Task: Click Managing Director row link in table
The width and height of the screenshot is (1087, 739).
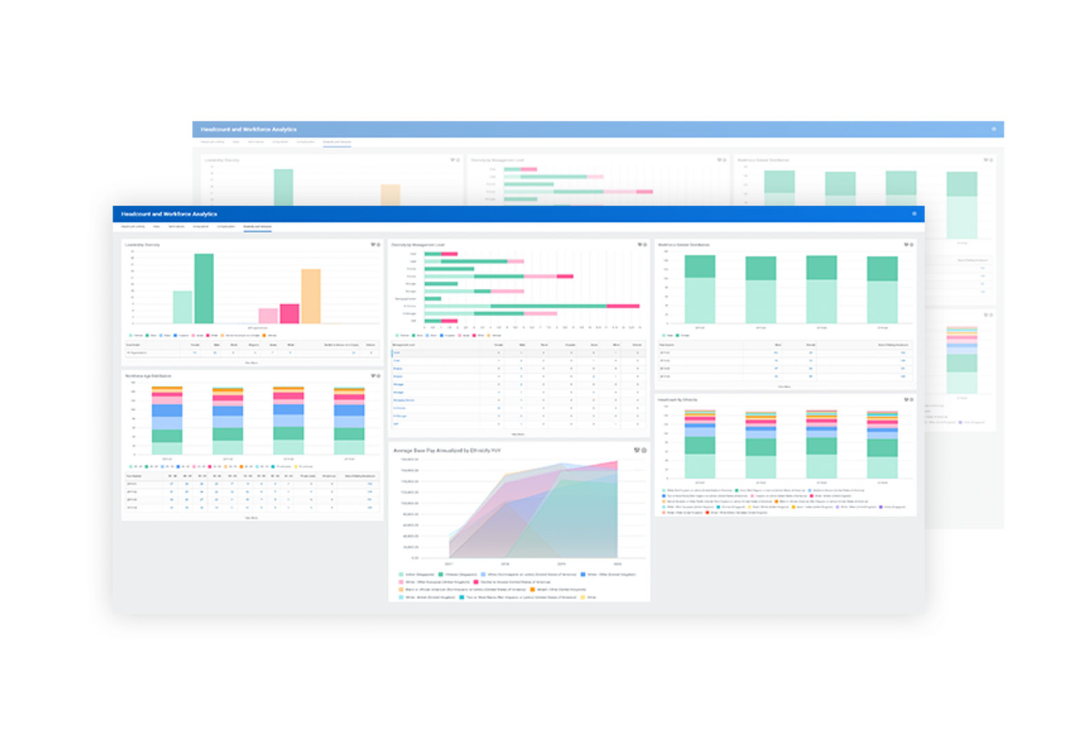Action: point(404,401)
